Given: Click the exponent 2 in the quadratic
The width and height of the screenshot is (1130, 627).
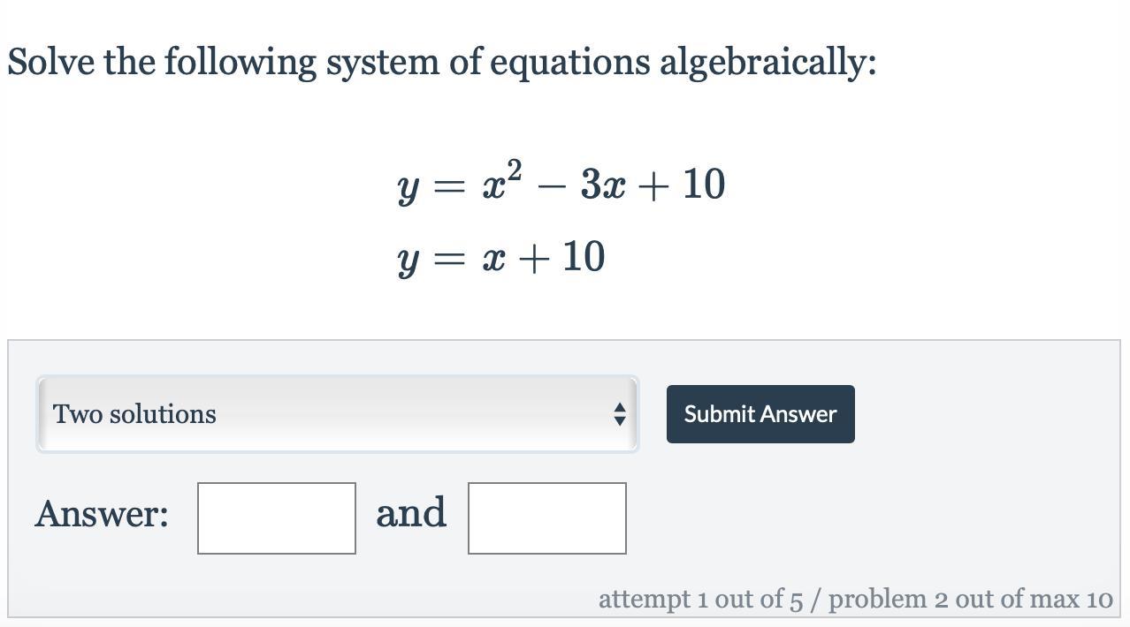Looking at the screenshot, I should [x=515, y=169].
